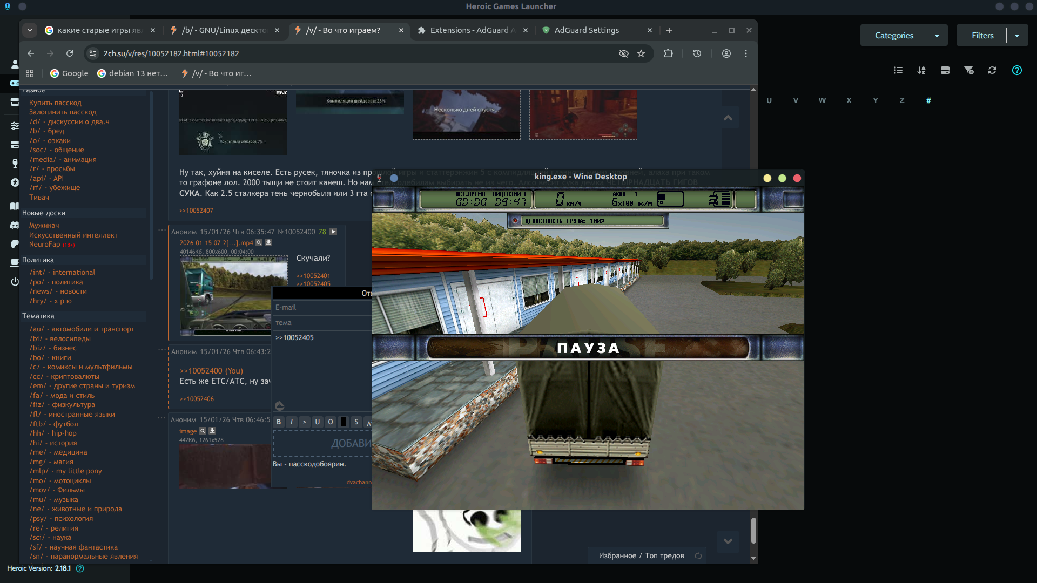Click magnifier icon next to image file
The image size is (1037, 583).
[x=203, y=431]
